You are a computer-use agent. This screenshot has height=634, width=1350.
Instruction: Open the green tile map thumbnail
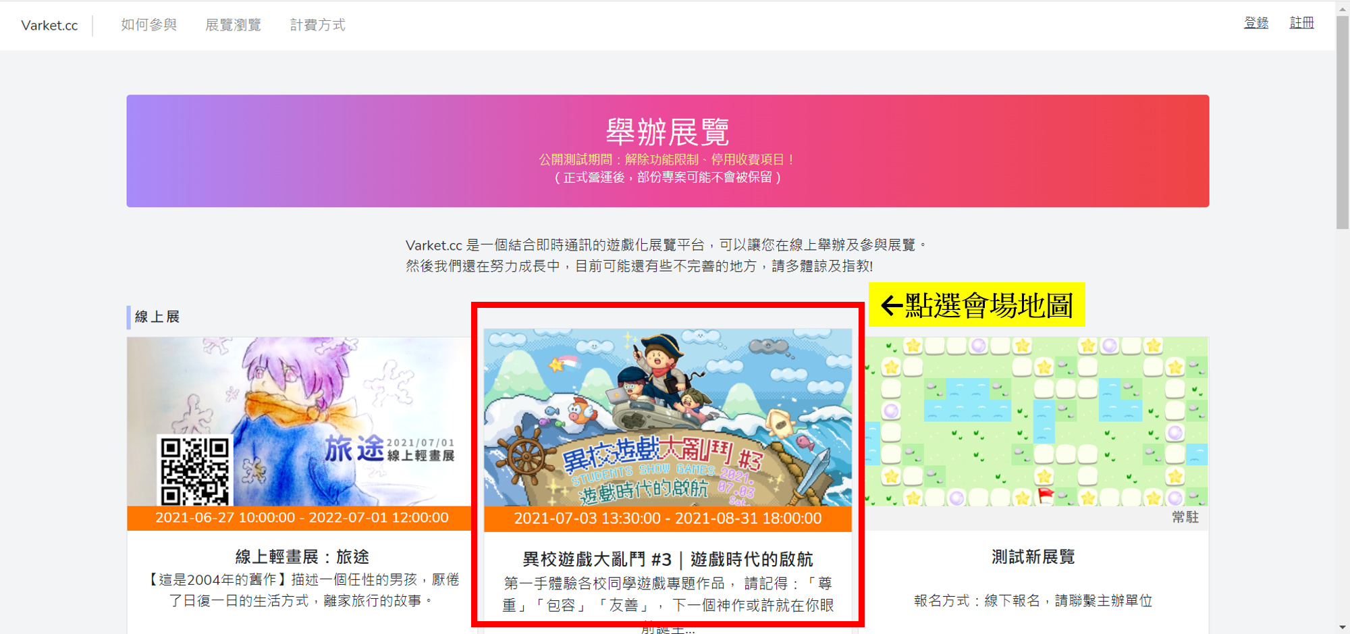tap(1036, 421)
